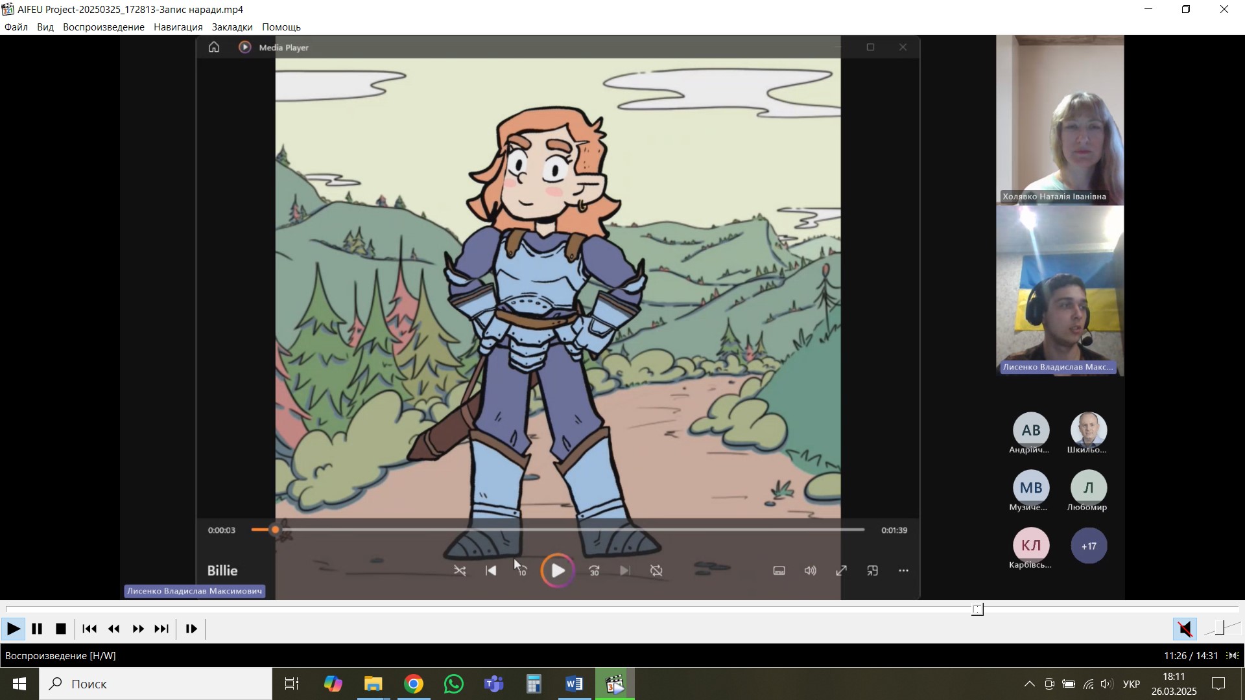The width and height of the screenshot is (1245, 700).
Task: Show hidden system tray icons
Action: pyautogui.click(x=1029, y=684)
